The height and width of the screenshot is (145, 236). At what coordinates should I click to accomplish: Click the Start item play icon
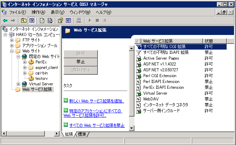(90, 21)
